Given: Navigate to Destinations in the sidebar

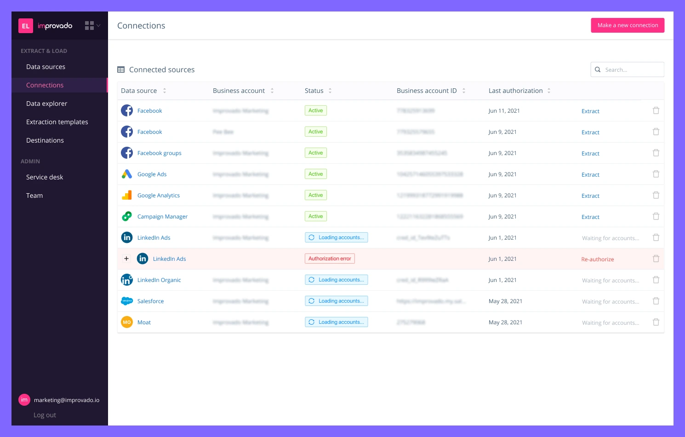Looking at the screenshot, I should pyautogui.click(x=45, y=140).
